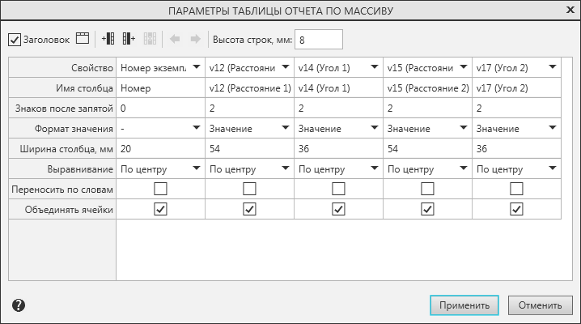The image size is (581, 324).
Task: Click the move column left arrow
Action: point(175,39)
